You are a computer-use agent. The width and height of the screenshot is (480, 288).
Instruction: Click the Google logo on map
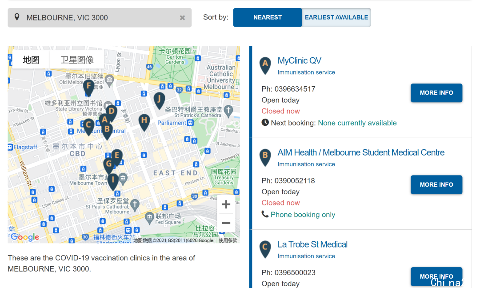click(x=25, y=237)
